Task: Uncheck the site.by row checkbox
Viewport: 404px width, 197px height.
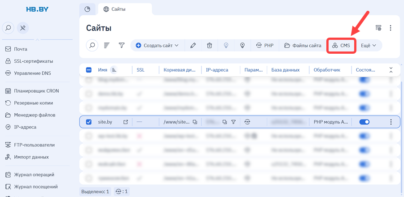Action: (88, 122)
